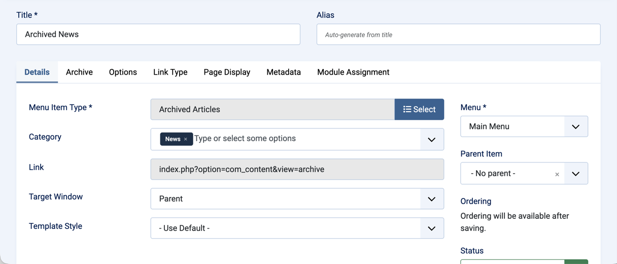617x264 pixels.
Task: Expand the Category dropdown arrow
Action: (x=432, y=140)
